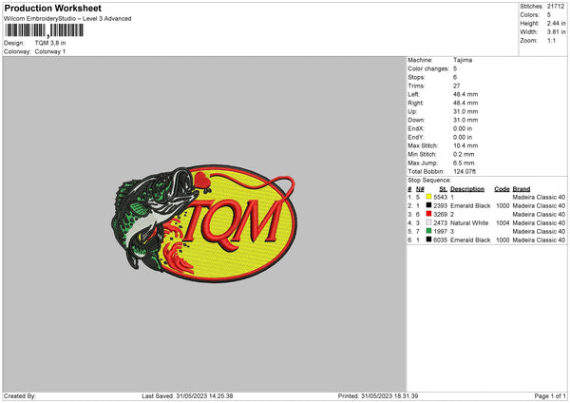
Task: Click the Max Jump value 6.5 mm
Action: 464,163
